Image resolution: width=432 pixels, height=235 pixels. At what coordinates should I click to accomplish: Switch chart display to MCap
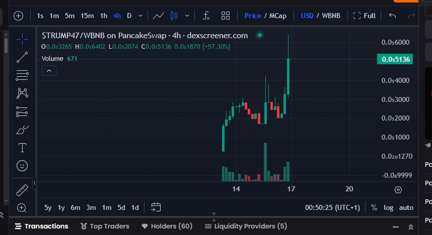[278, 16]
